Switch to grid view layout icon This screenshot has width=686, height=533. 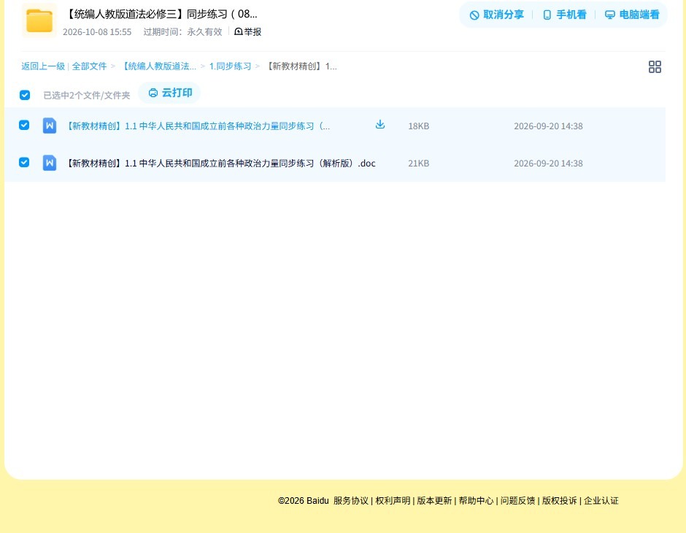655,66
